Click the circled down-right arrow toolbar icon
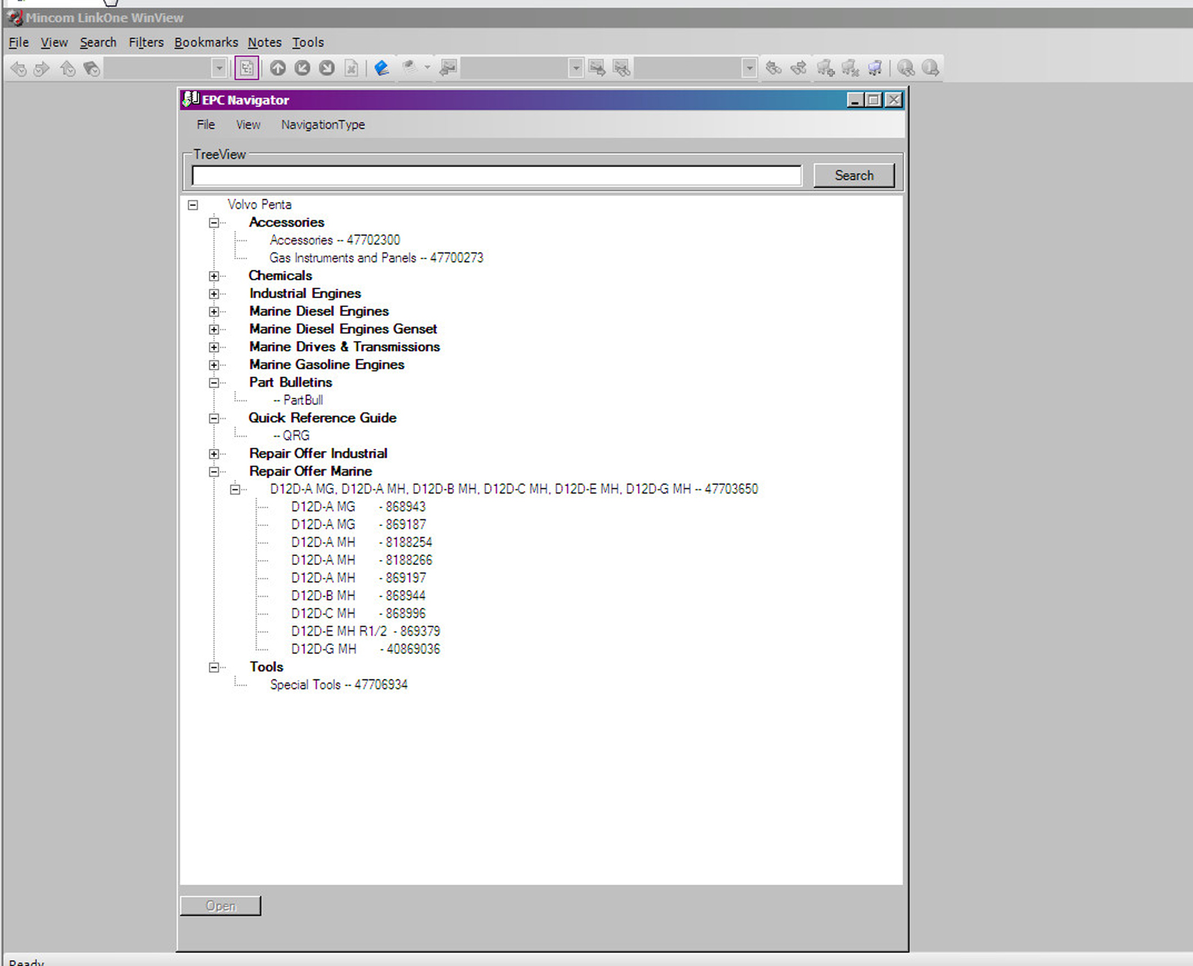This screenshot has width=1193, height=966. pyautogui.click(x=327, y=68)
